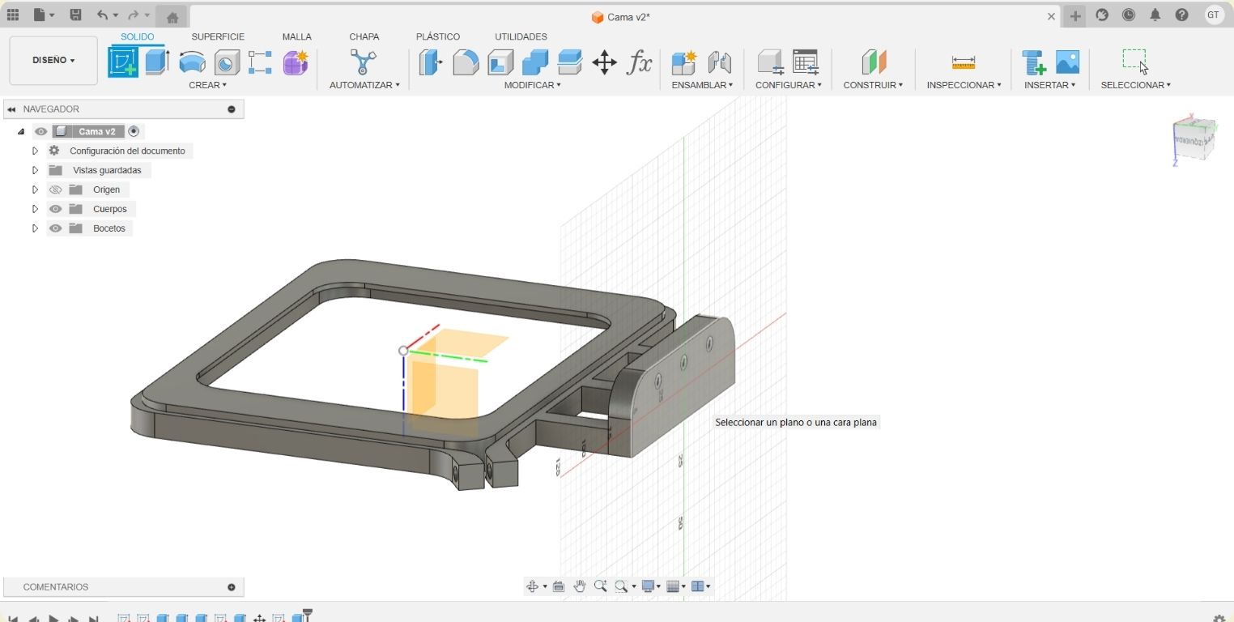Click the New Component icon
The height and width of the screenshot is (622, 1234).
coord(684,62)
